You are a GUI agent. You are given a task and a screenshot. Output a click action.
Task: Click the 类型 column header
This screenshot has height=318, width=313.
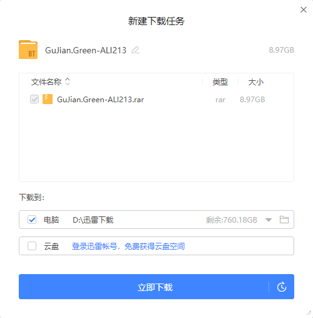coord(220,82)
